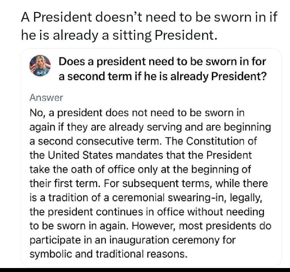Image resolution: width=290 pixels, height=272 pixels.
Task: Open the quoted question about a second term
Action: pos(162,69)
